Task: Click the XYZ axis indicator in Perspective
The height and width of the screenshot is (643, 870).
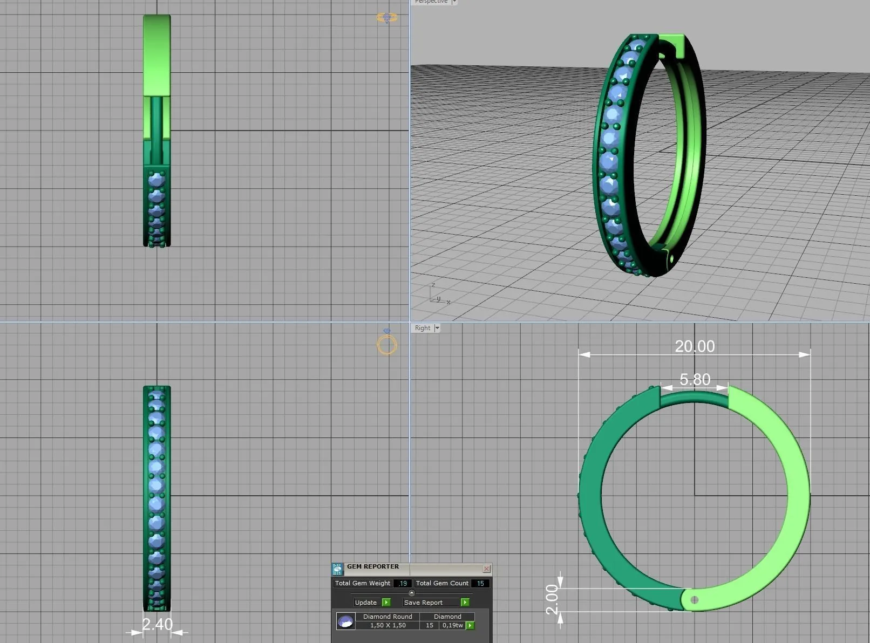Action: click(439, 294)
